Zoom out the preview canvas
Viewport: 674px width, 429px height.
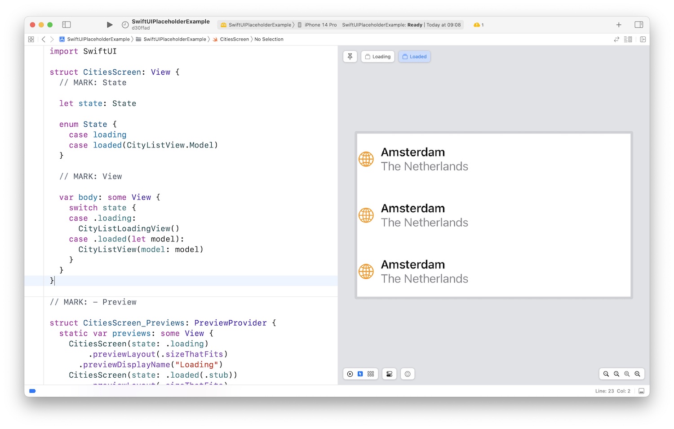(606, 374)
